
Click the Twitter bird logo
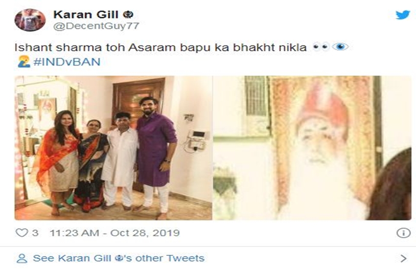pos(403,15)
